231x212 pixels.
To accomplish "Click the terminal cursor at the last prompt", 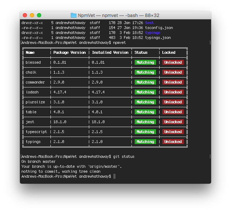I will tap(114, 176).
